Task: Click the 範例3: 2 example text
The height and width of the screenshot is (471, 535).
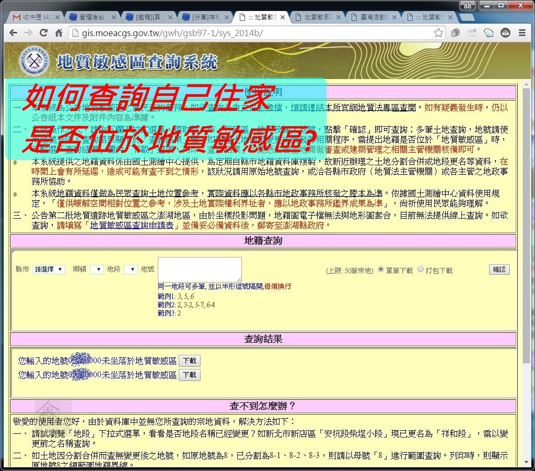Action: click(169, 313)
